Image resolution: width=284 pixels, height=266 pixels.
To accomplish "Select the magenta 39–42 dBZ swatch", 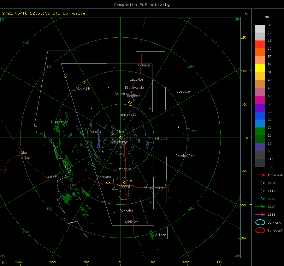I will tap(260, 100).
